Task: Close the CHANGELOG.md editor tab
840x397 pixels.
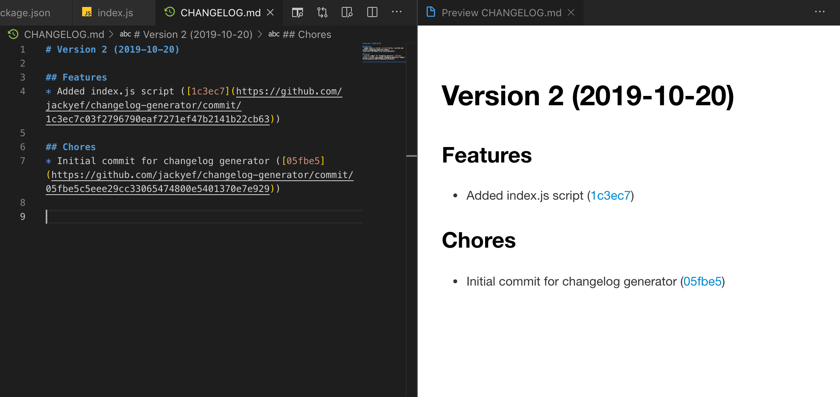Action: pos(270,12)
